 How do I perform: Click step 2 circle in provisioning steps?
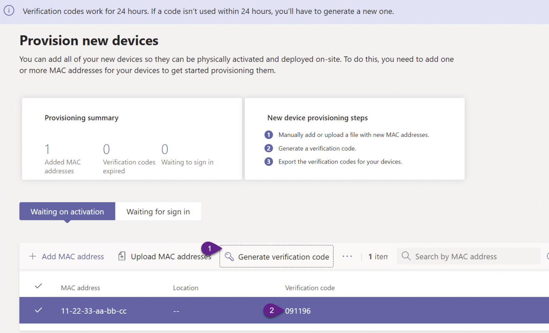(268, 148)
